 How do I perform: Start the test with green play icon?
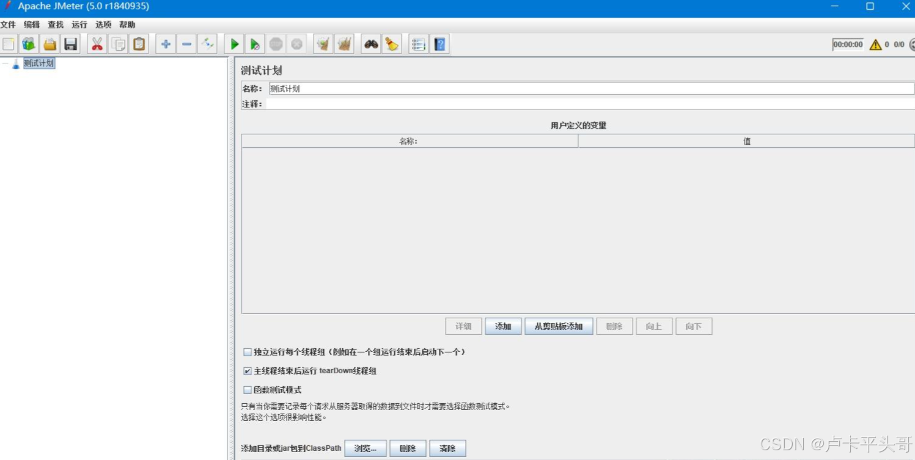pyautogui.click(x=234, y=44)
